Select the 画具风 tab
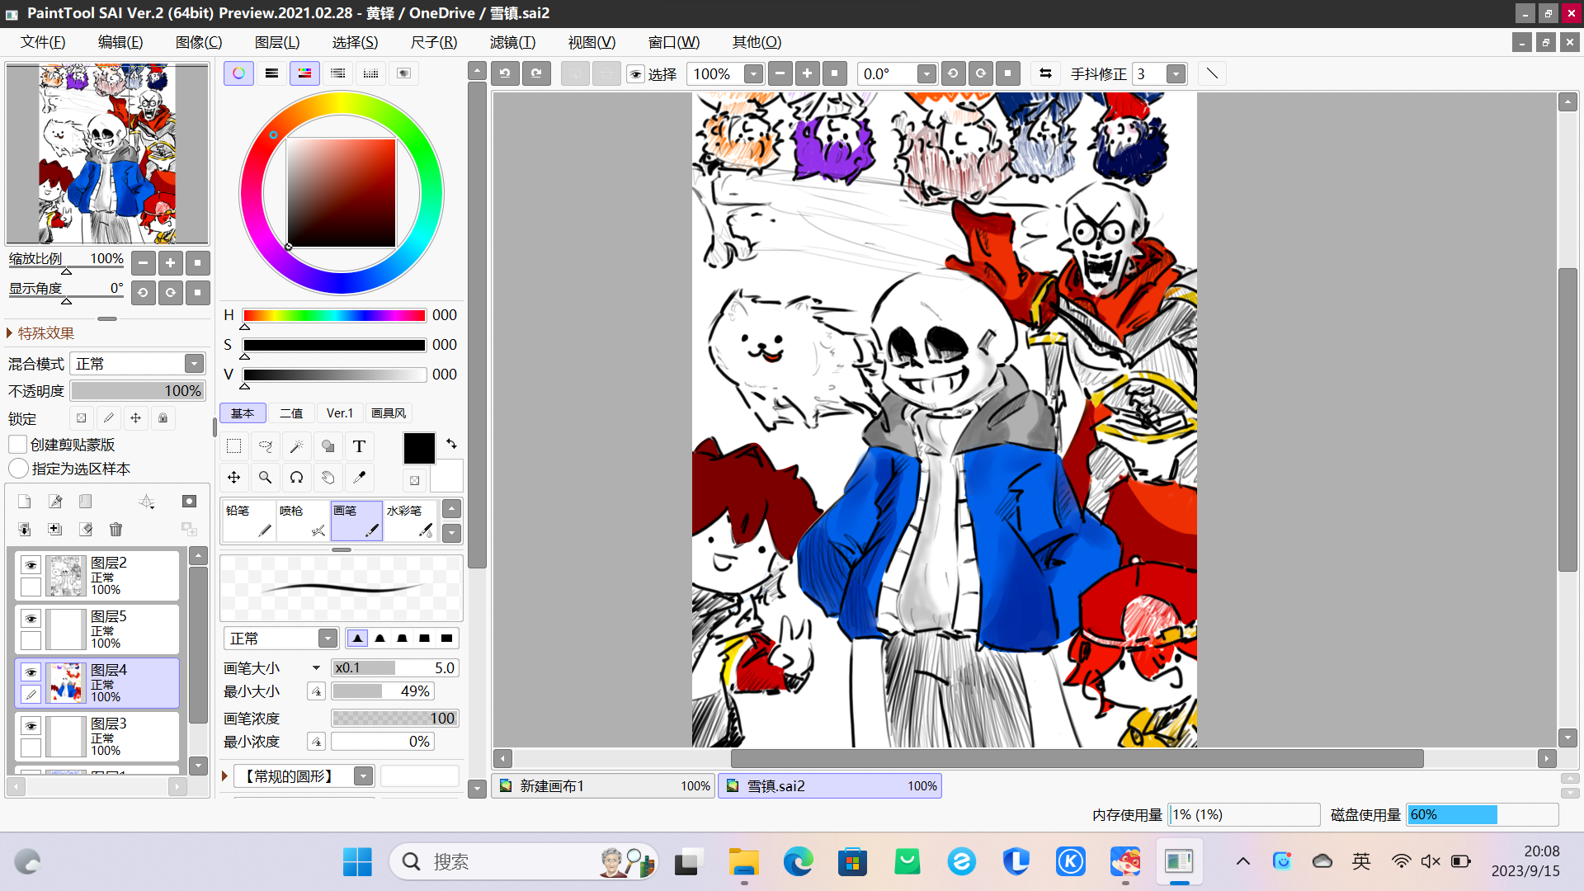 point(389,413)
